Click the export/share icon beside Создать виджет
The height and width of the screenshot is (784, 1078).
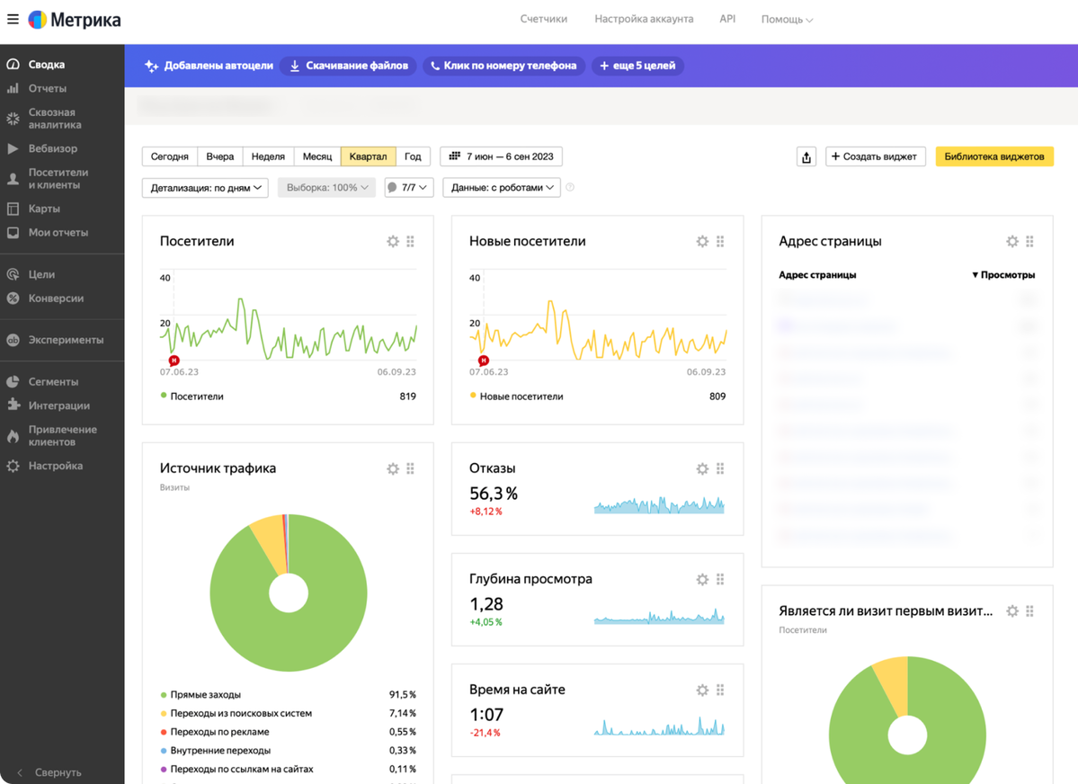pyautogui.click(x=806, y=156)
